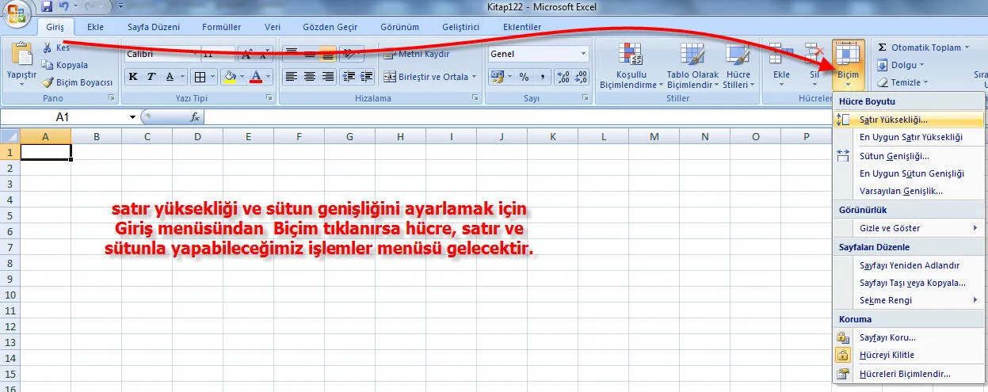Toggle italic with the T button
988x392 pixels.
(x=150, y=77)
